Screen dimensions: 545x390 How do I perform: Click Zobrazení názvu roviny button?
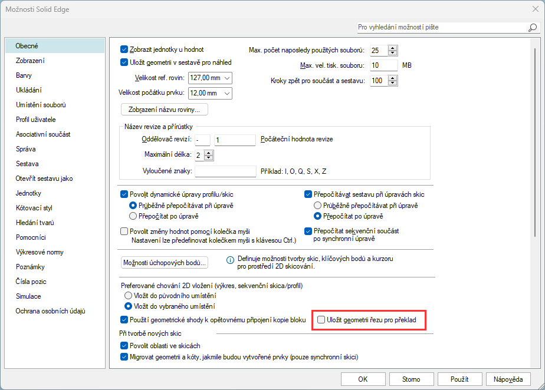pyautogui.click(x=164, y=110)
